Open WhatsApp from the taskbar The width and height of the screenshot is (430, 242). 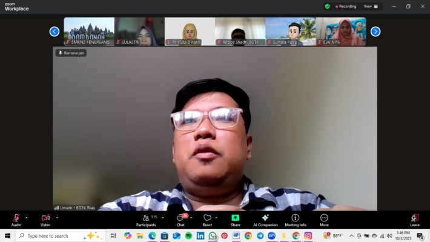[x=213, y=236]
